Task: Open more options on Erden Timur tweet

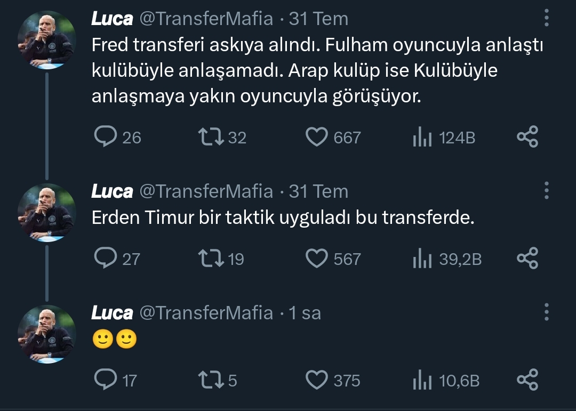Action: (547, 190)
